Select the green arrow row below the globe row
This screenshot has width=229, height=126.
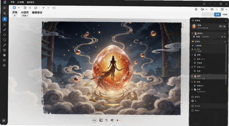[208, 63]
